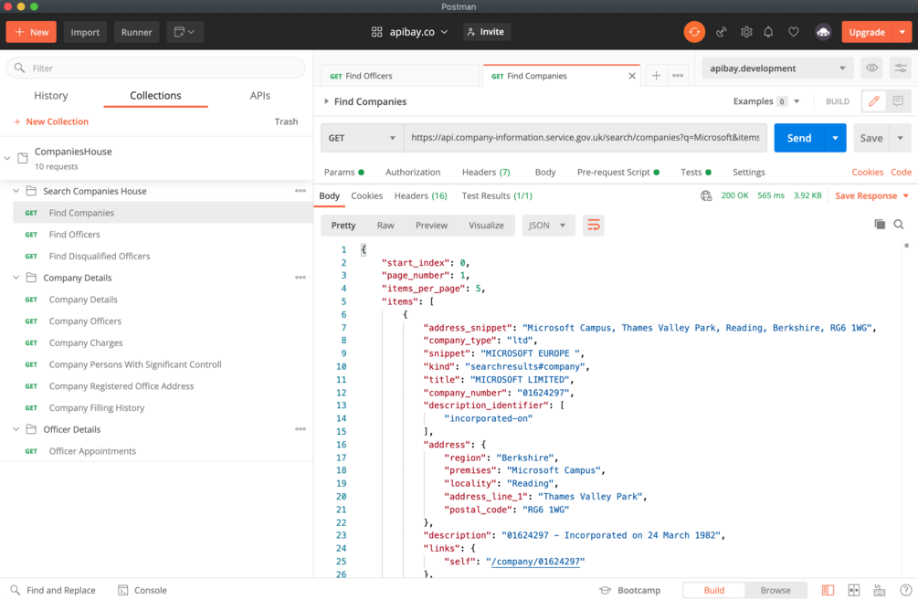Screen dimensions: 918x600
Task: Click the request URL input field
Action: pos(585,138)
